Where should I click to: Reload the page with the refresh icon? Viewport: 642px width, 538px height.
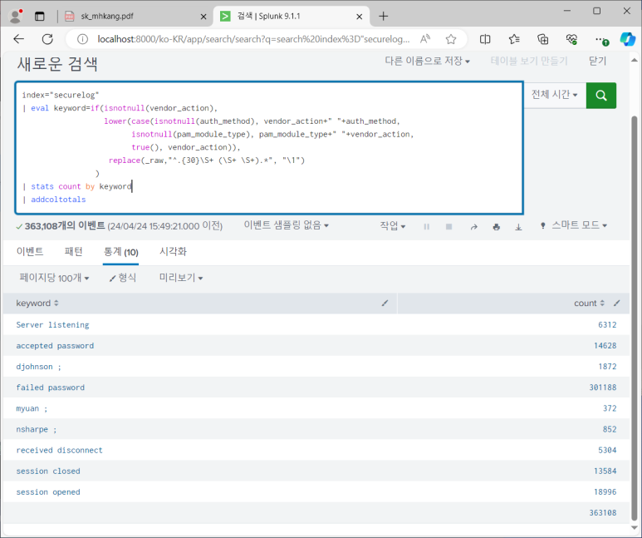[x=47, y=39]
